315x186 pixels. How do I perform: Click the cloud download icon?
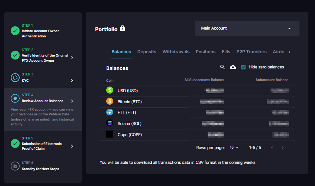click(x=233, y=67)
